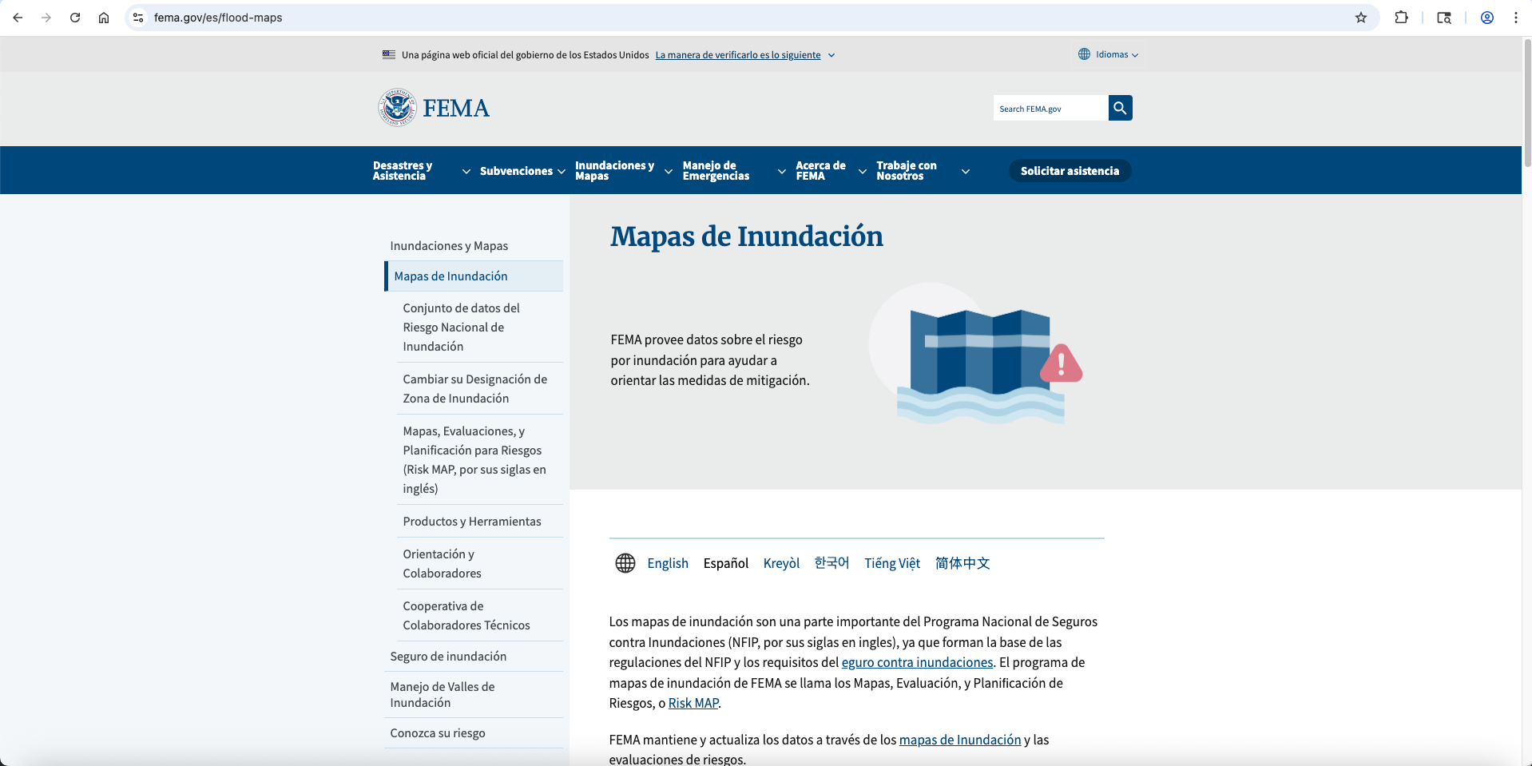Go to the browser home icon
Screen dimensions: 1532x766
(104, 18)
